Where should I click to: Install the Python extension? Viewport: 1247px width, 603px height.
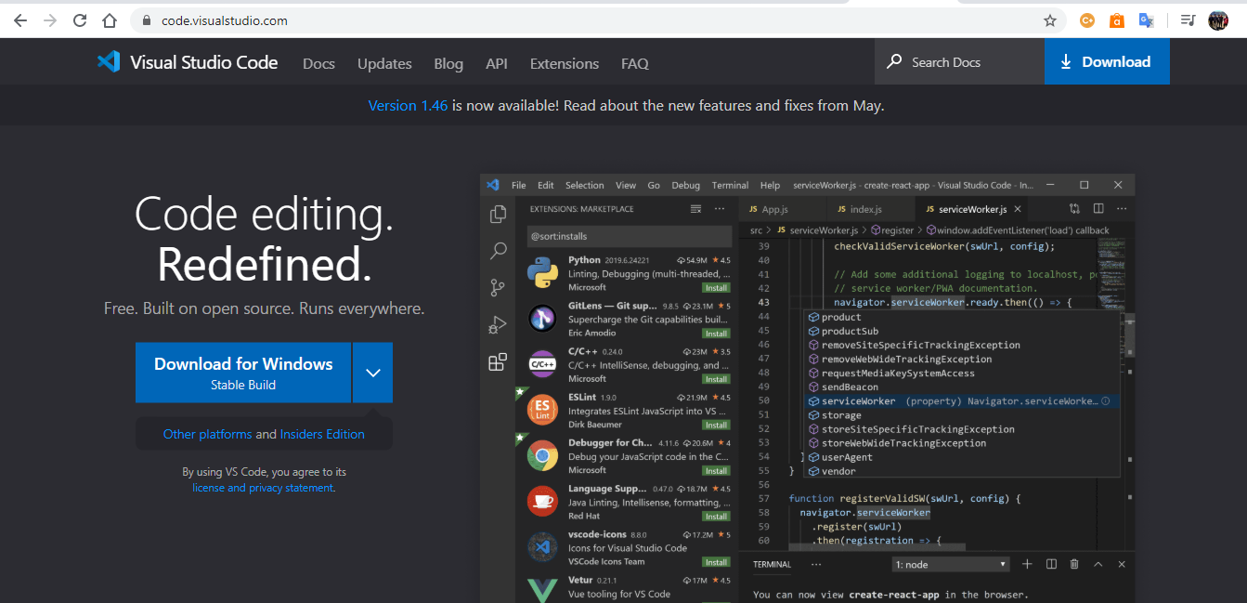716,288
